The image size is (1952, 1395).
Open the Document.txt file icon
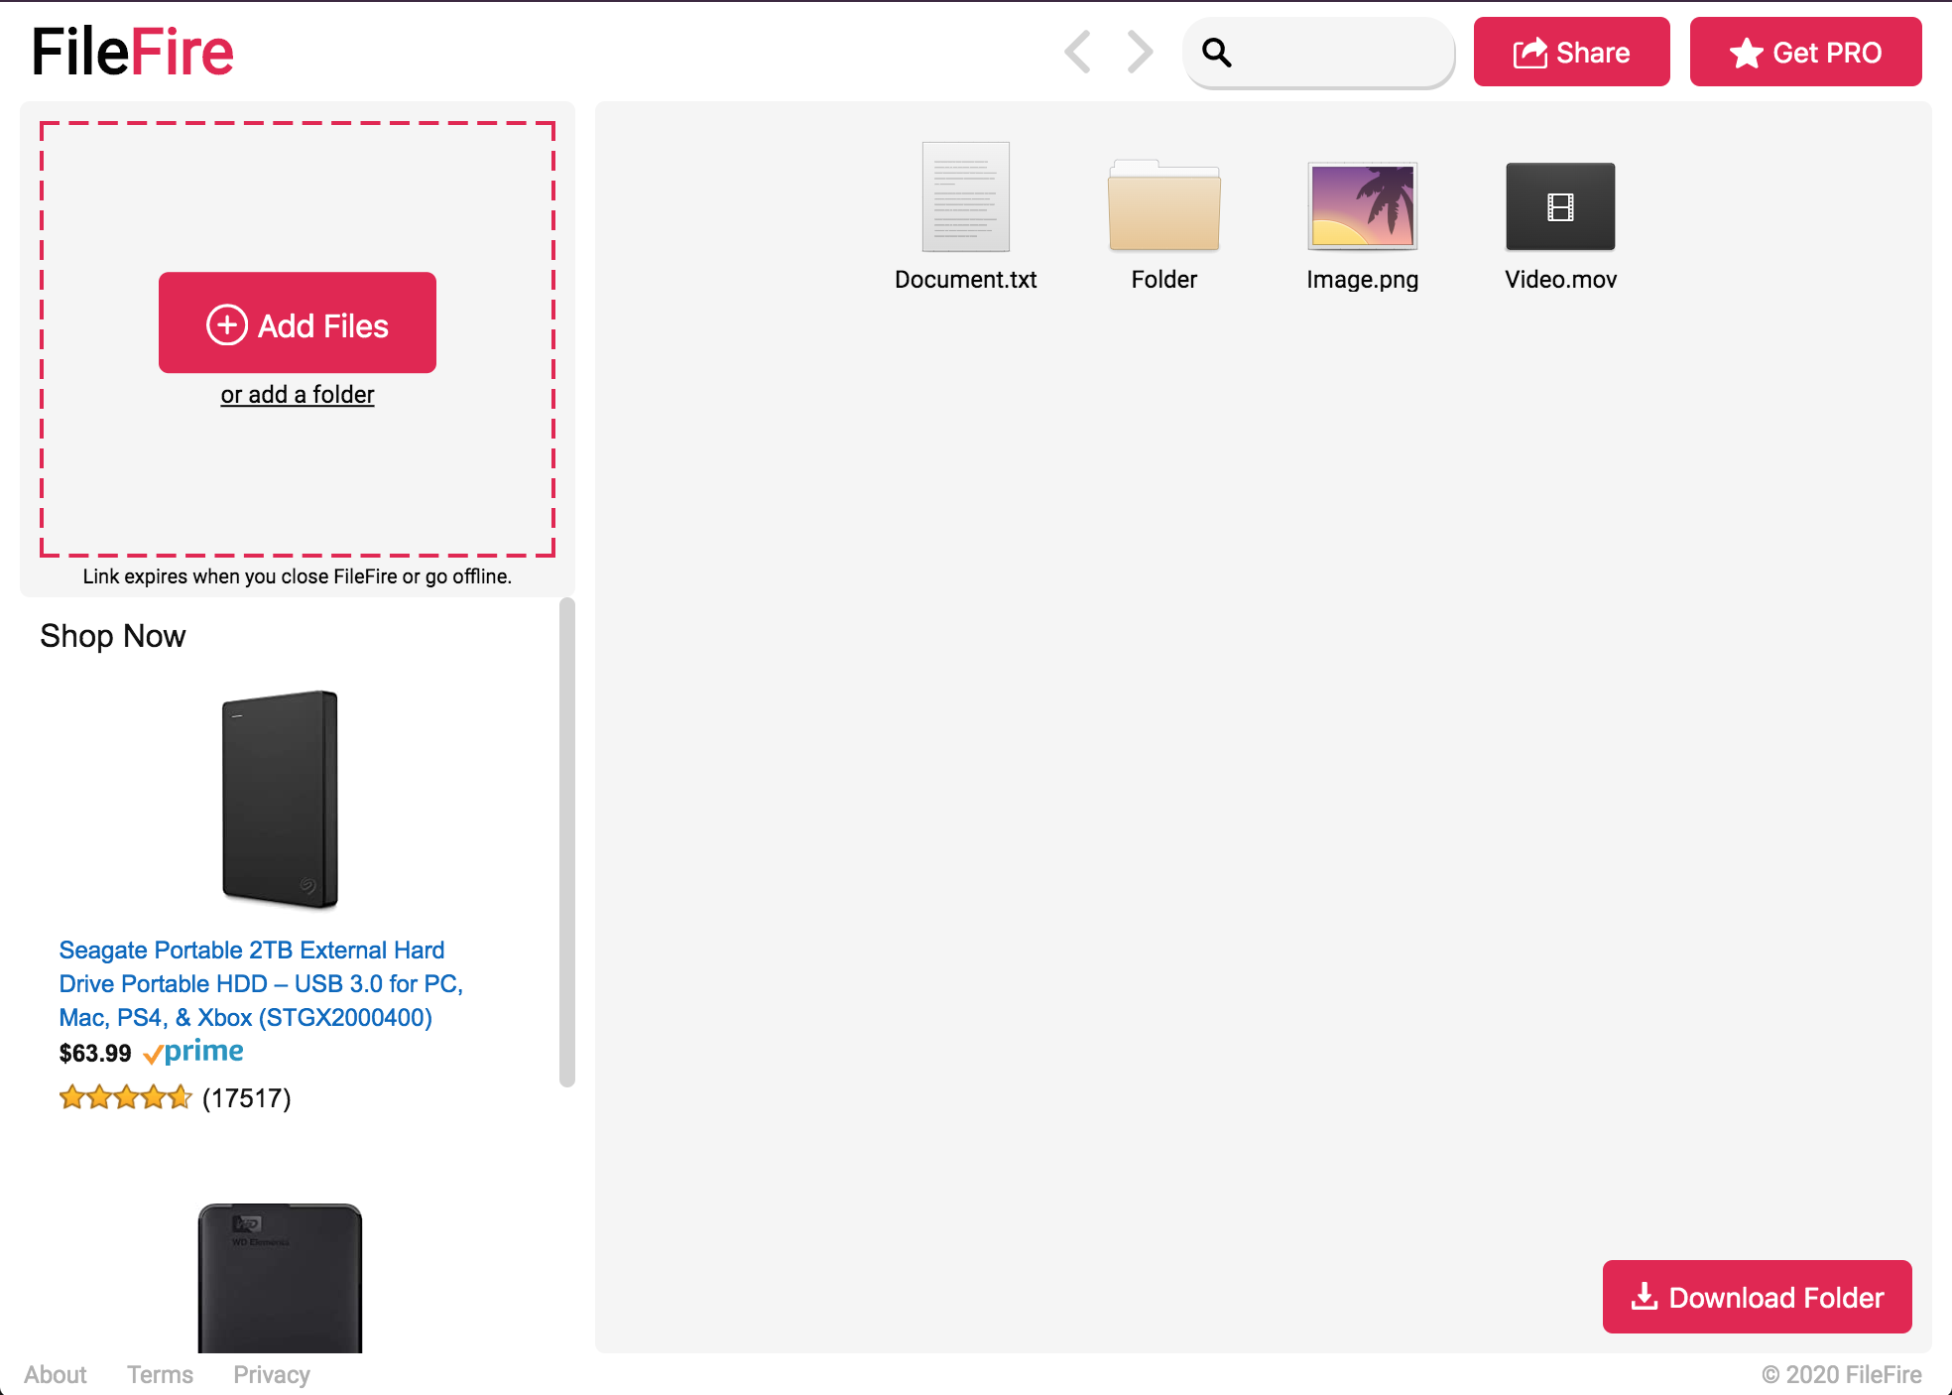coord(965,197)
